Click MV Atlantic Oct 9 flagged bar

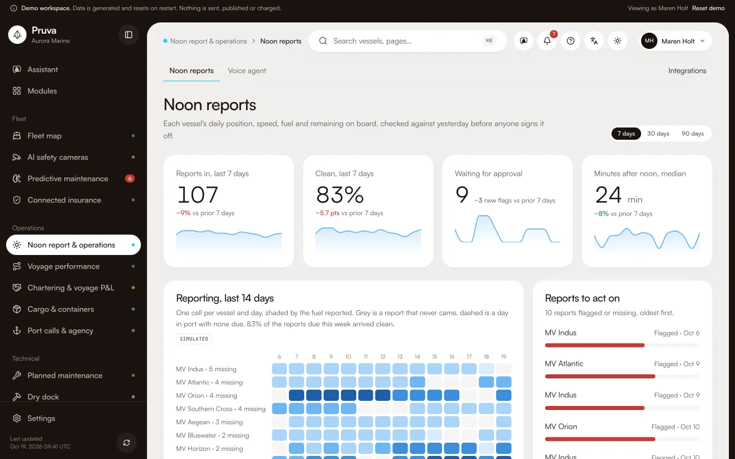click(x=622, y=376)
